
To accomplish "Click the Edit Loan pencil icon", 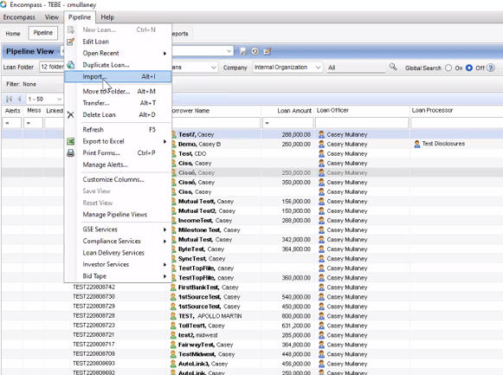I will [71, 42].
